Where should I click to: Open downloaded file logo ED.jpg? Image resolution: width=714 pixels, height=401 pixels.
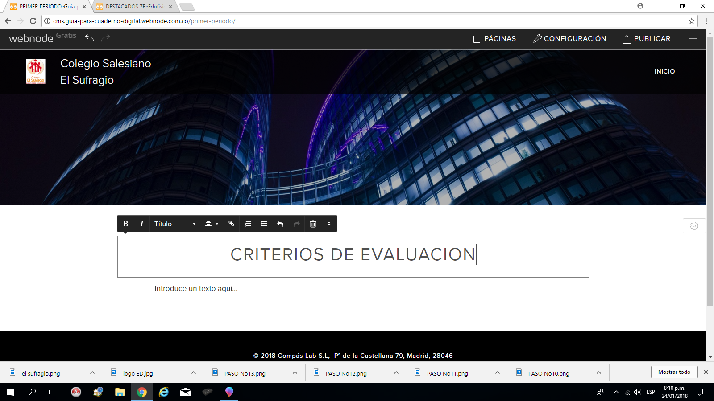coord(138,373)
